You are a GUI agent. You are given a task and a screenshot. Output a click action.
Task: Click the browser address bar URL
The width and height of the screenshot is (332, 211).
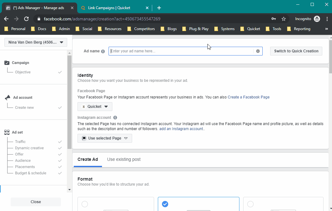click(102, 19)
